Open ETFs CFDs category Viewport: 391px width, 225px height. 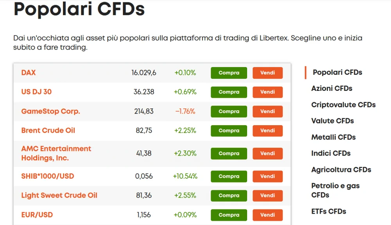329,211
